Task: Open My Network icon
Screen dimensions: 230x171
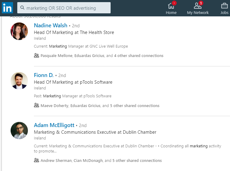Action: pyautogui.click(x=198, y=6)
